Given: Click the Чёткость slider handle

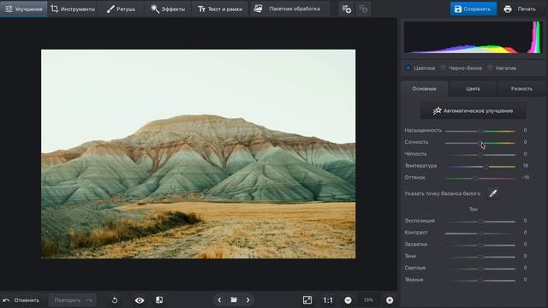Looking at the screenshot, I should pos(480,155).
